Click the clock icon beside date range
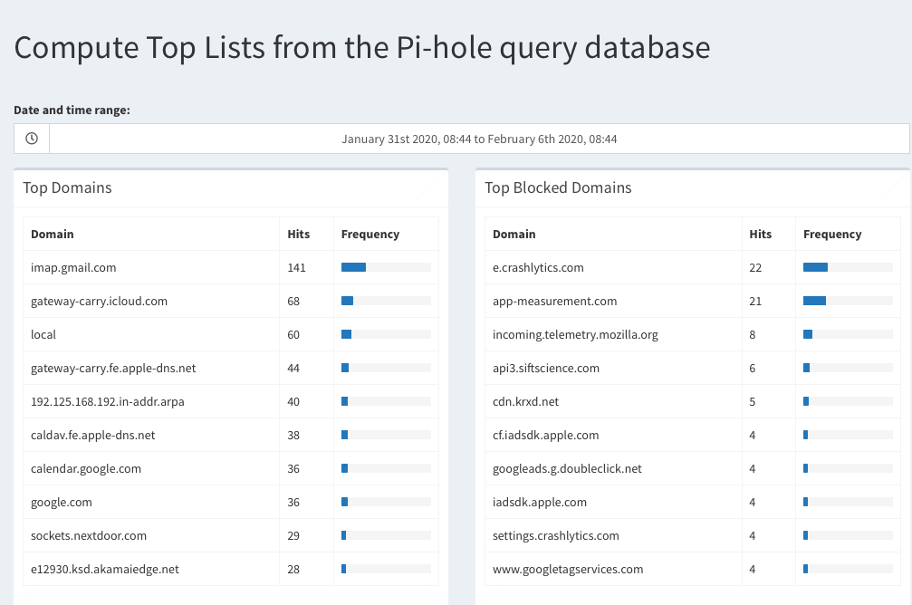The height and width of the screenshot is (605, 912). tap(32, 139)
